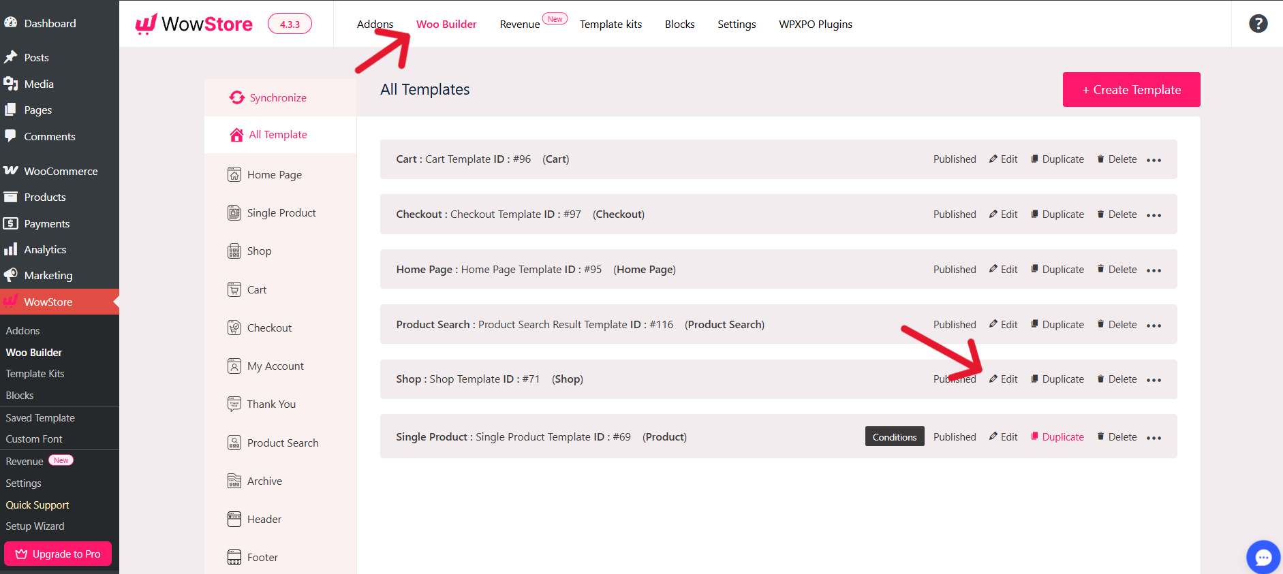Duplicate the Single Product Template

[1057, 437]
